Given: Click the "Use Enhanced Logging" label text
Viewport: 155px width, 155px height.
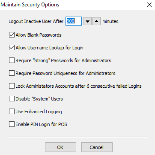Looking at the screenshot, I should [x=39, y=112].
